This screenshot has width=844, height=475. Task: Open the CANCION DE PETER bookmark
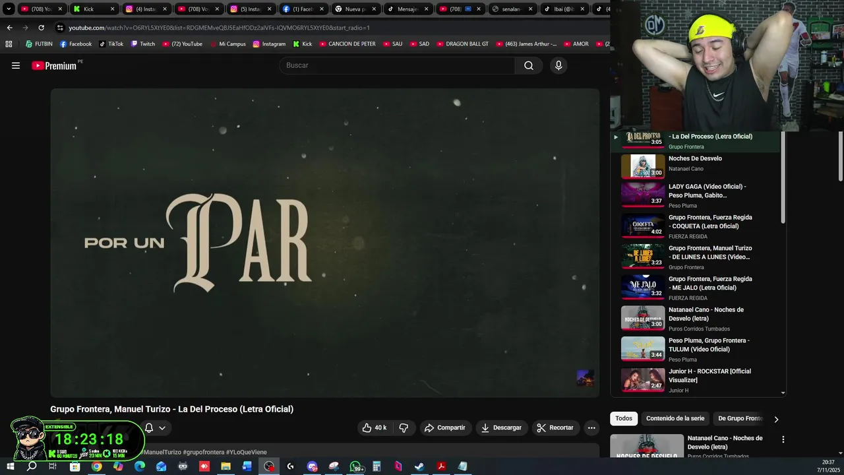coord(347,44)
